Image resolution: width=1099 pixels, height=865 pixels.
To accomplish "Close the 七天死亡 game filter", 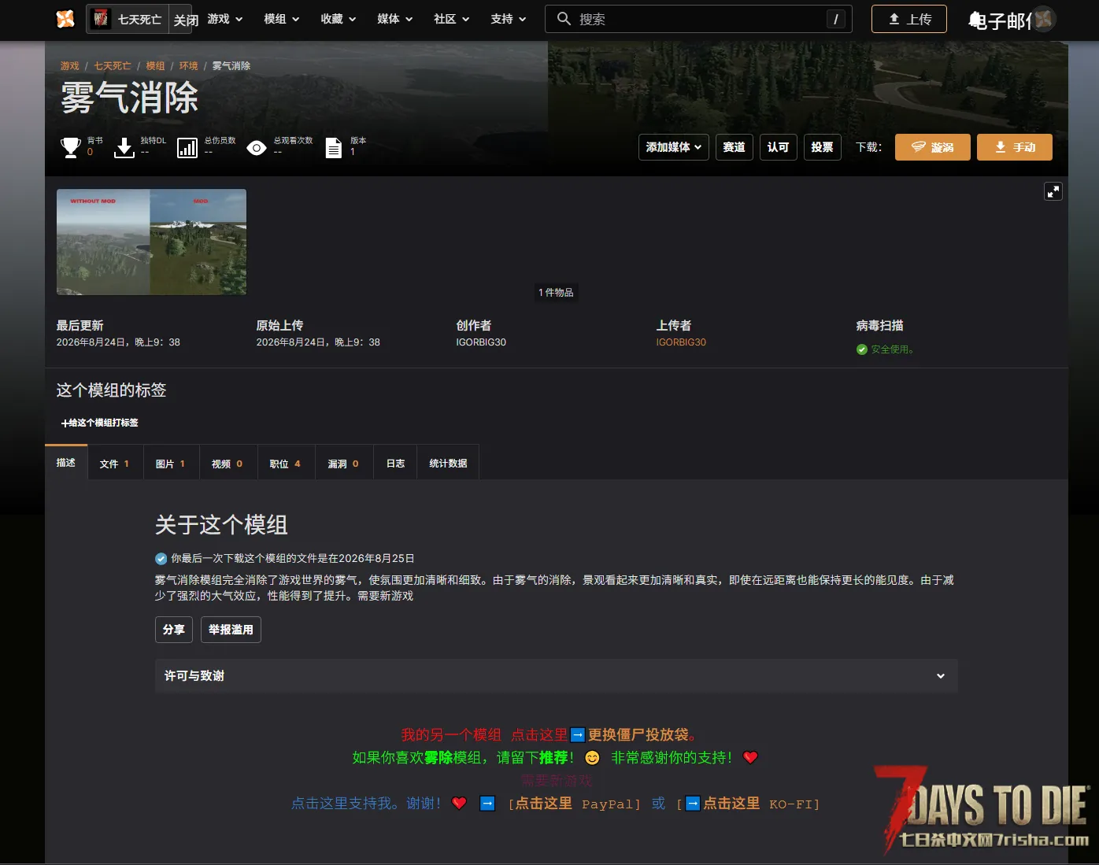I will pos(186,20).
